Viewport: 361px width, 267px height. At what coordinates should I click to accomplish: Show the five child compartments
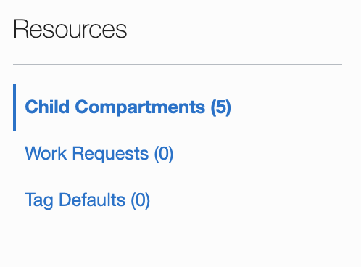click(128, 107)
